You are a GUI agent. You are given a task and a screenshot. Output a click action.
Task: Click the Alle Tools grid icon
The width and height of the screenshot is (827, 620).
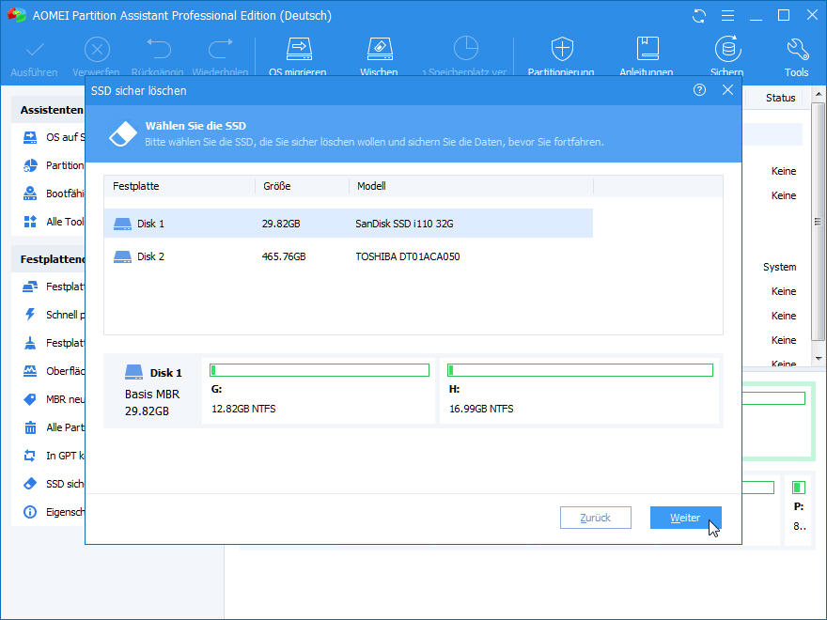(30, 222)
